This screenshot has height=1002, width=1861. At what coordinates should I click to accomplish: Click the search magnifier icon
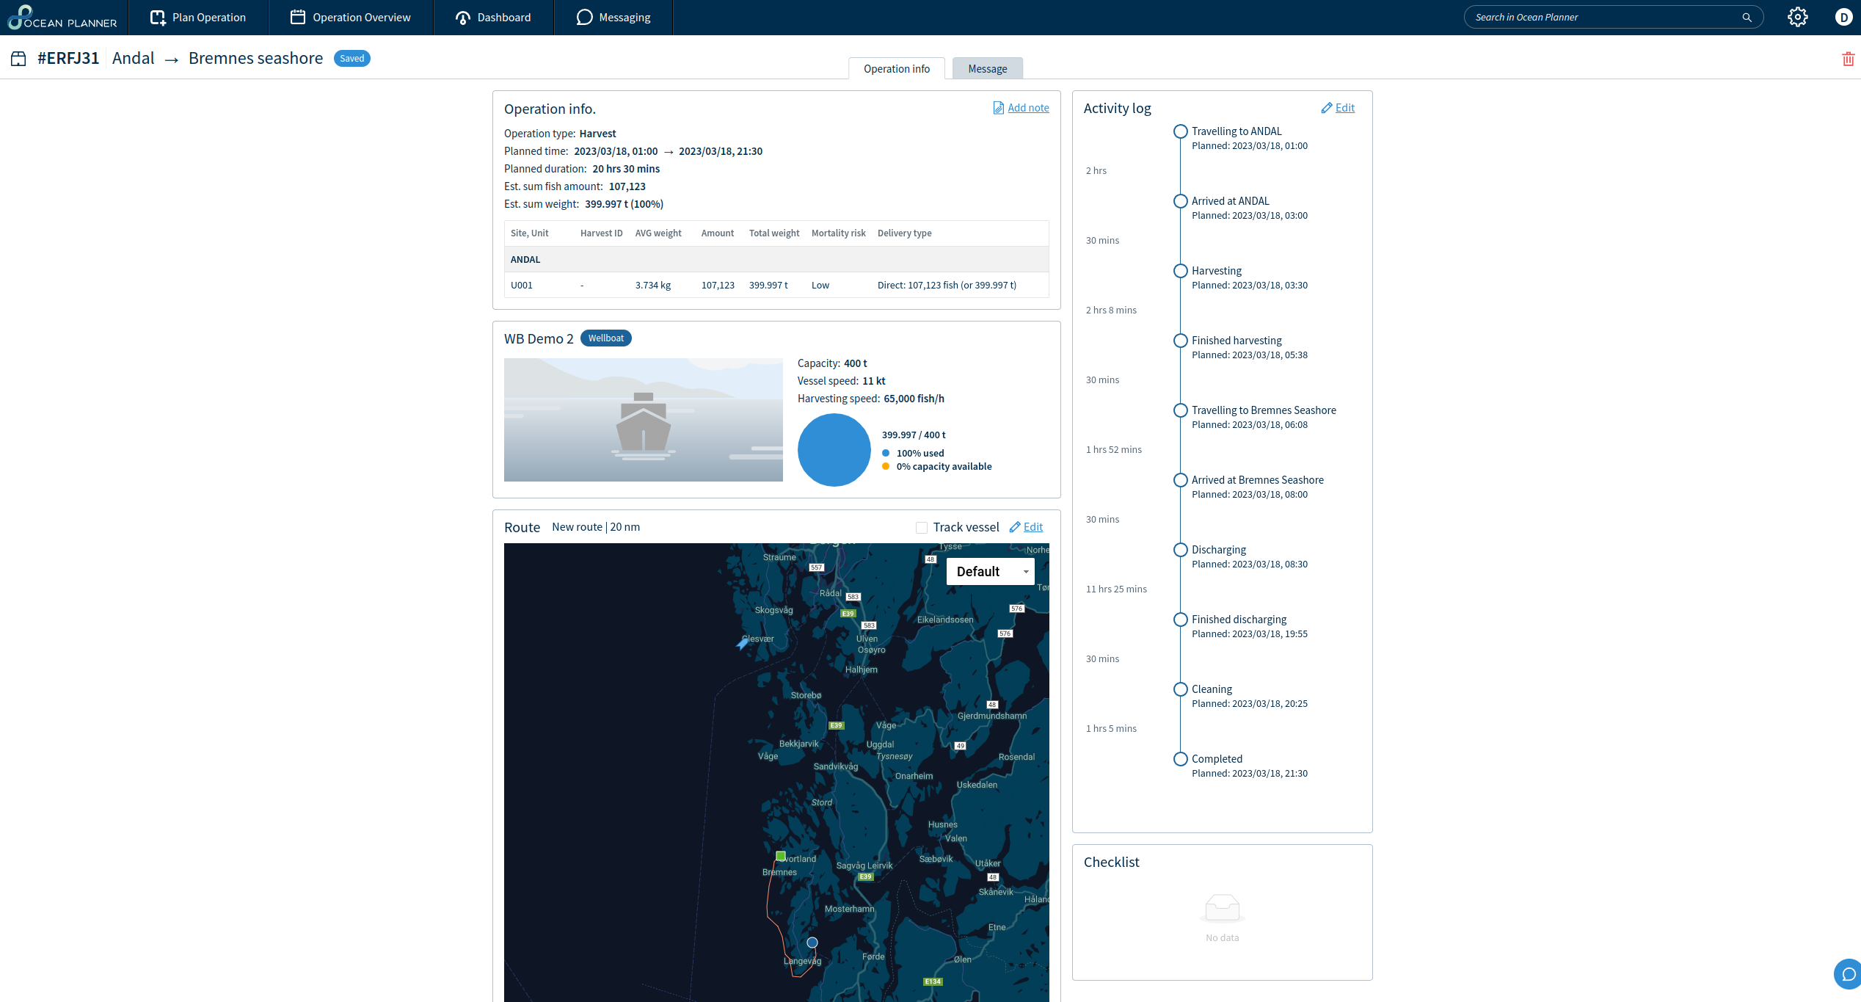coord(1747,18)
